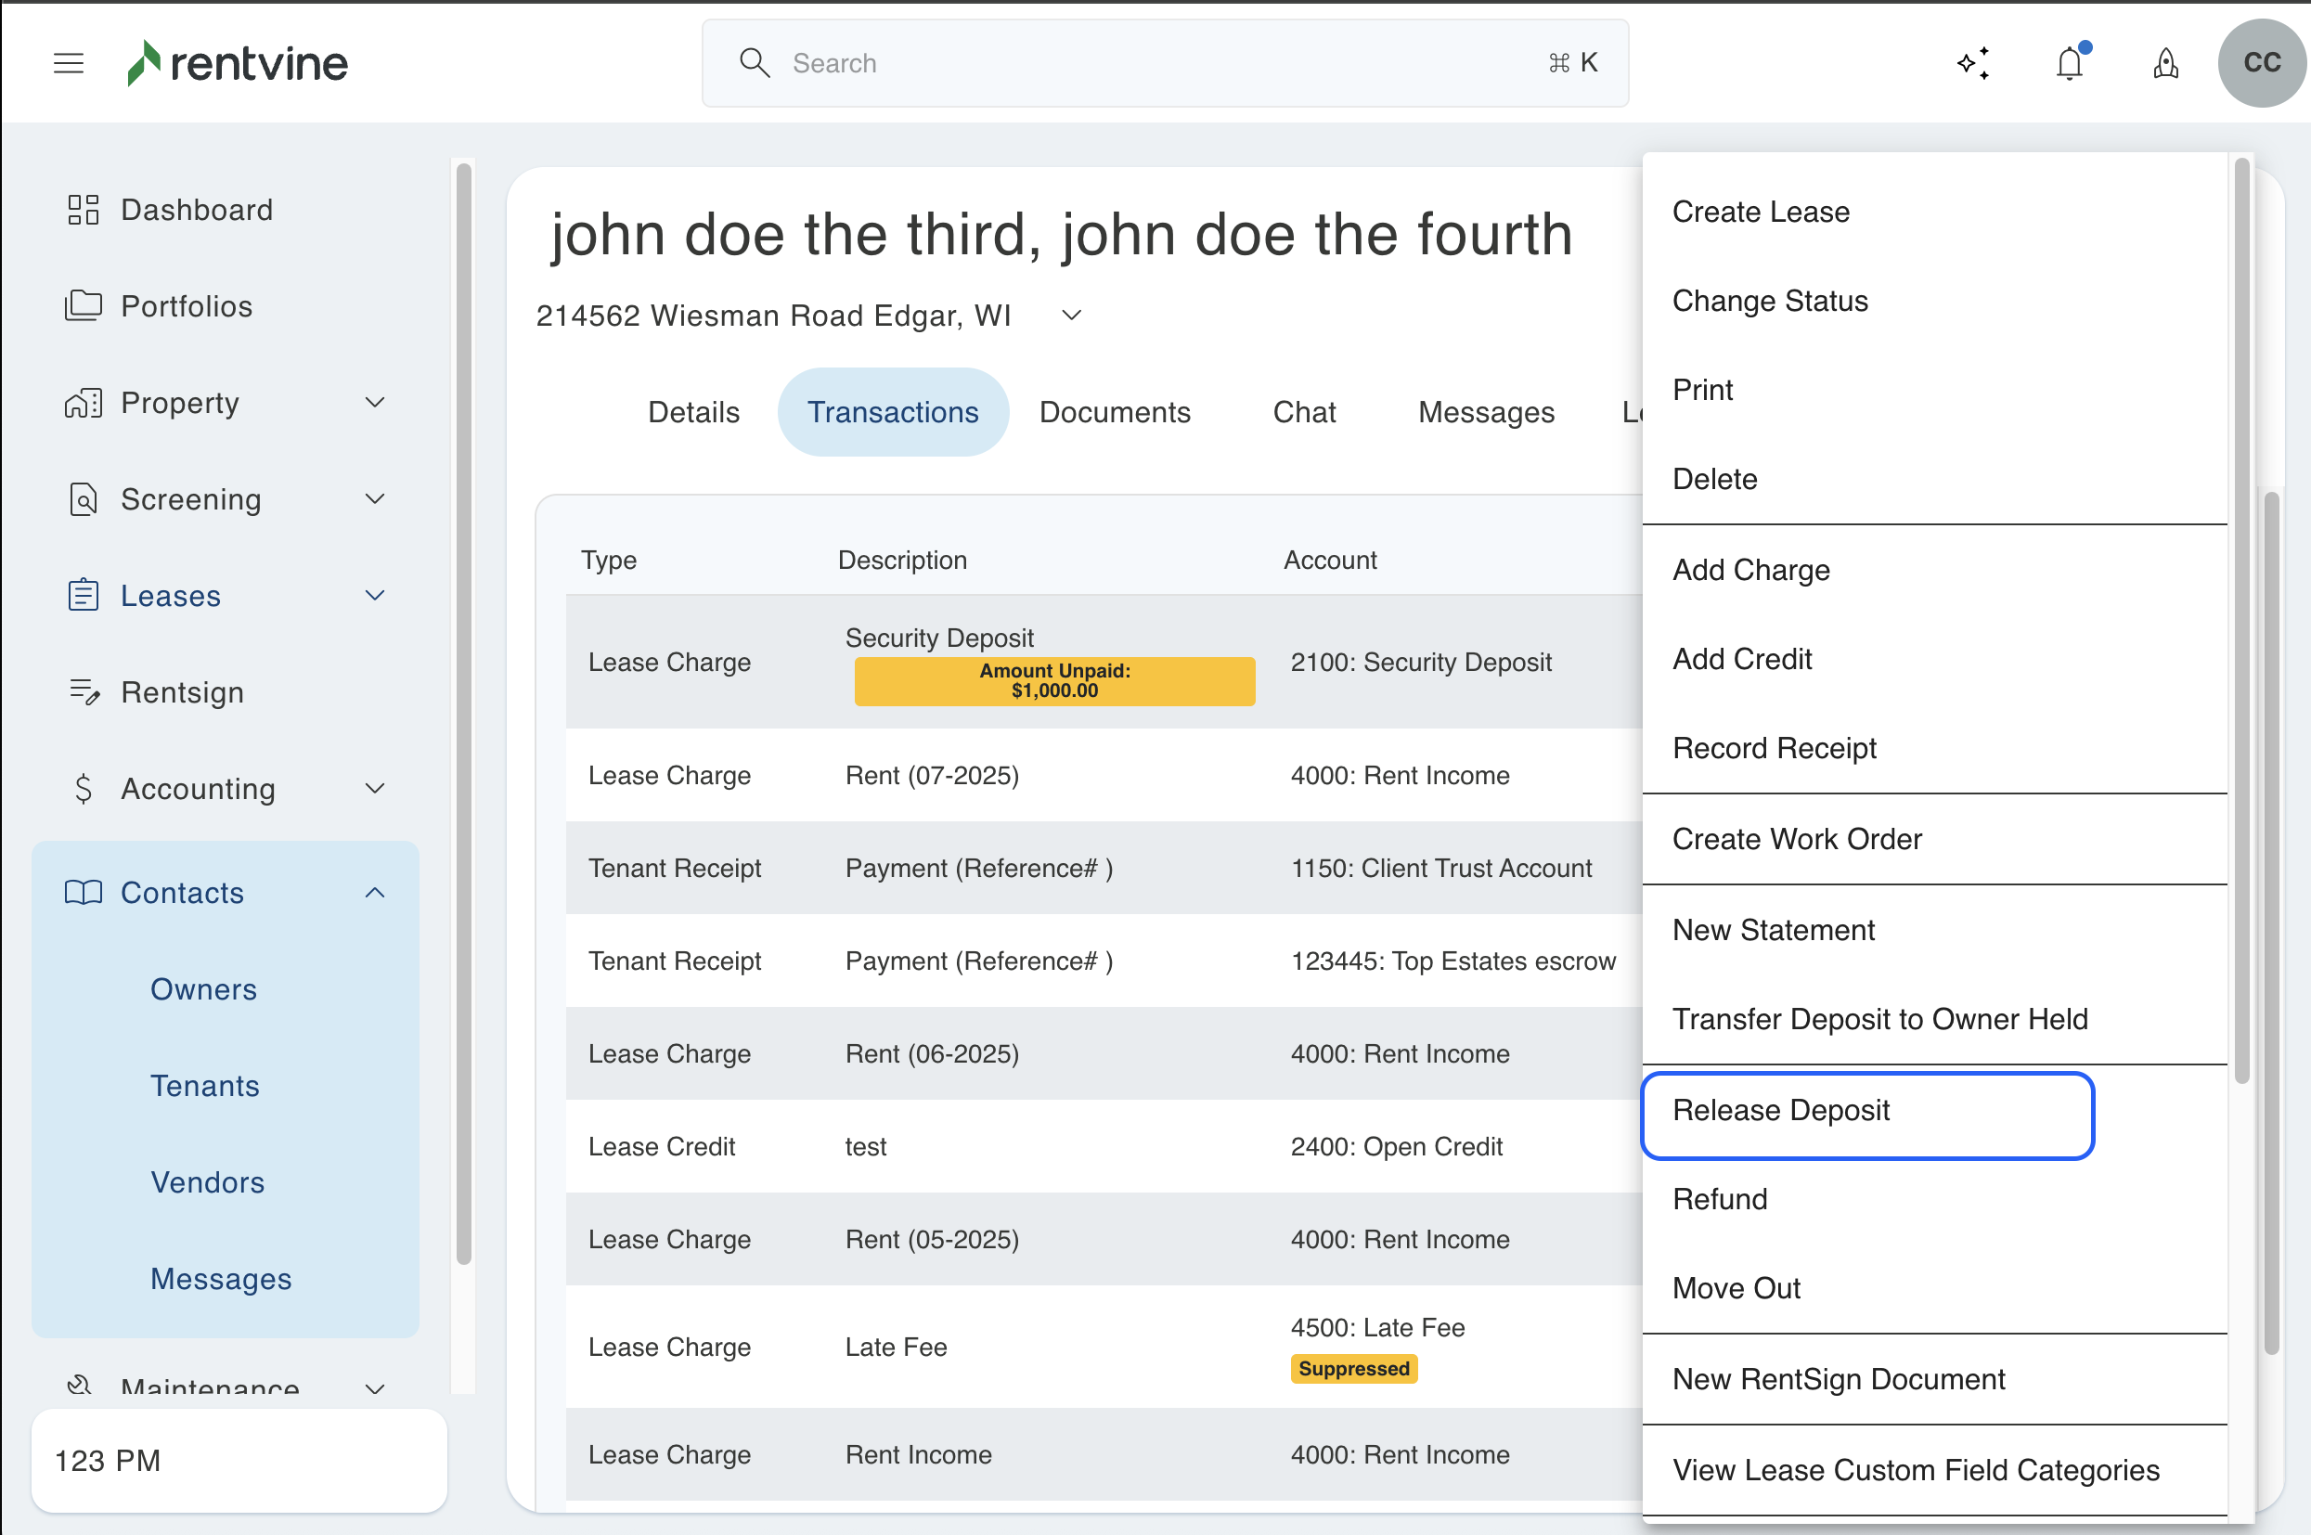The image size is (2311, 1535).
Task: Open the CC user avatar menu
Action: 2261,64
